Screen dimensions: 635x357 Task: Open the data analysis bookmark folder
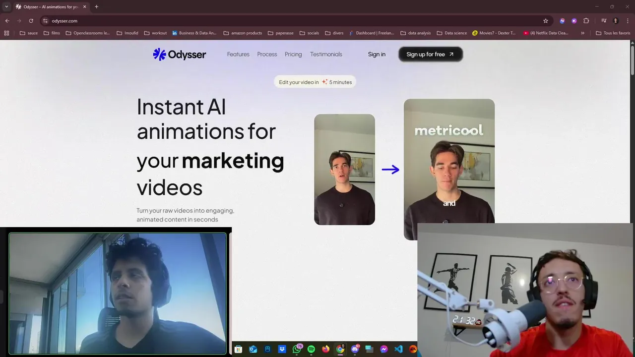[x=415, y=33]
